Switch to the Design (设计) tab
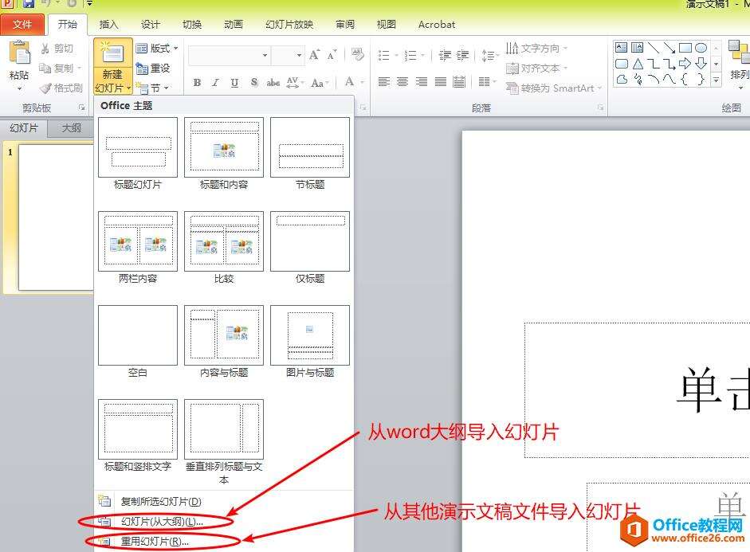Image resolution: width=750 pixels, height=552 pixels. 150,25
